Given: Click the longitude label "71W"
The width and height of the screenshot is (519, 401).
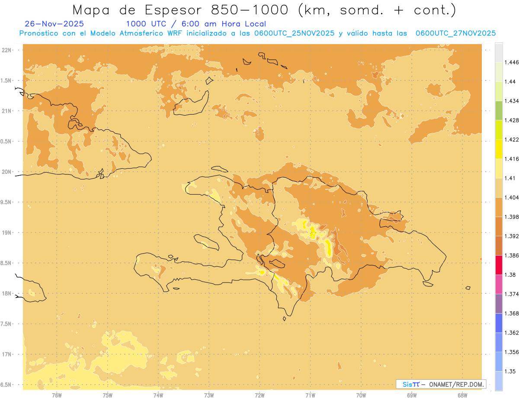Looking at the screenshot, I should click(x=310, y=395).
